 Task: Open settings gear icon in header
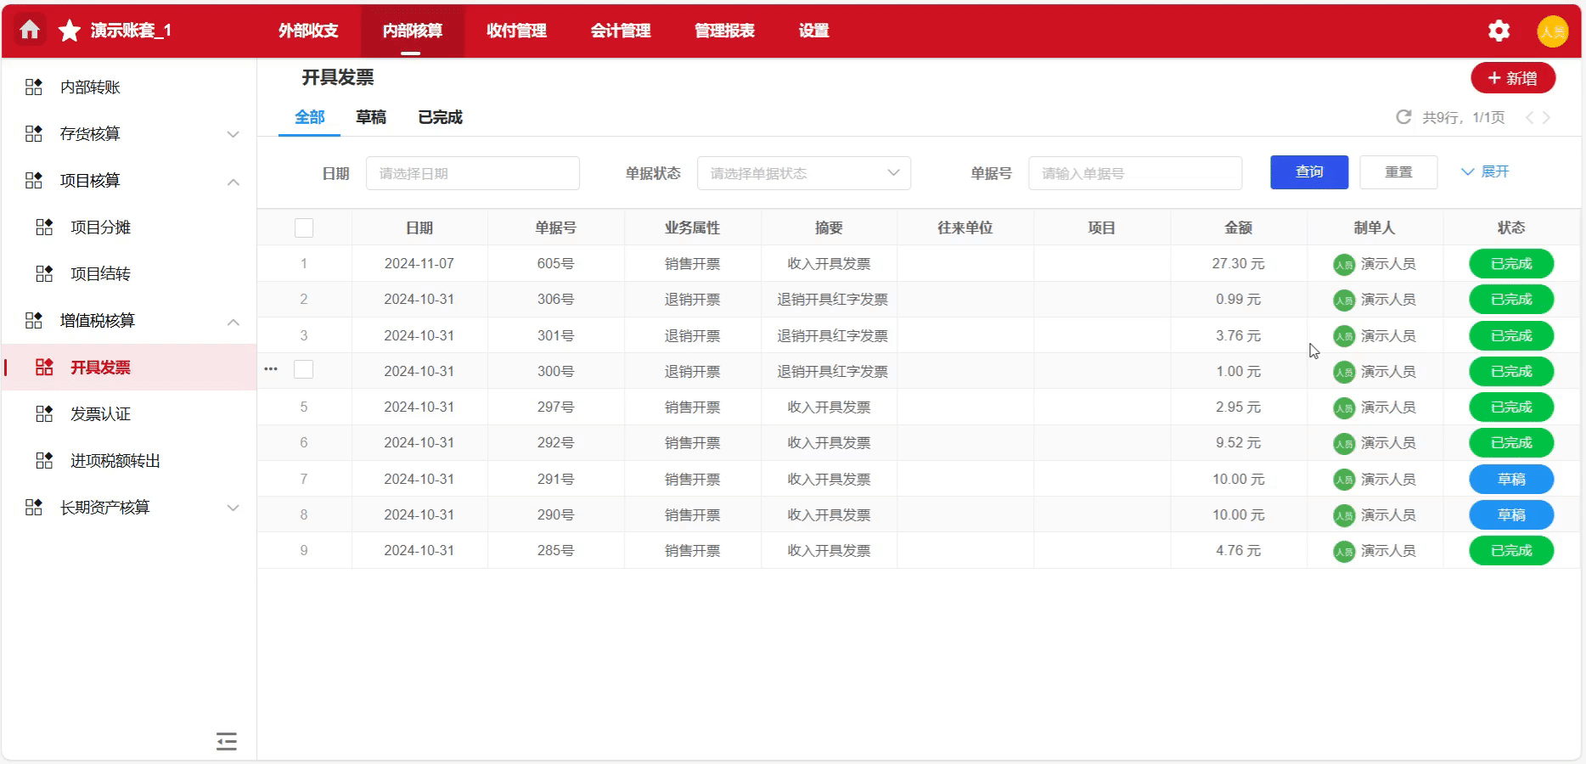(1499, 31)
